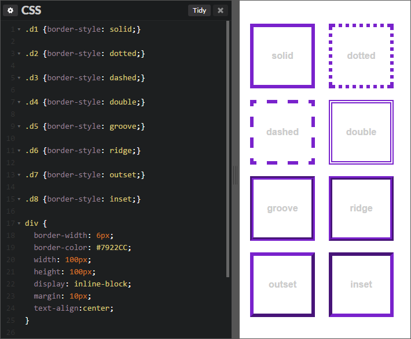Image resolution: width=411 pixels, height=339 pixels.
Task: Select the inset border preview box
Action: tap(361, 285)
